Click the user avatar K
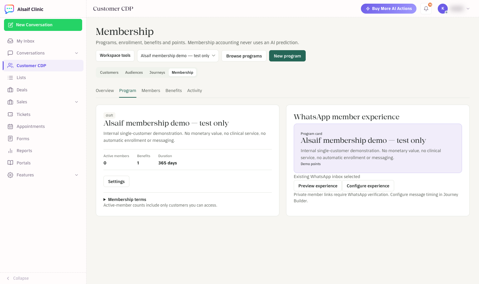The width and height of the screenshot is (479, 284). pos(443,9)
